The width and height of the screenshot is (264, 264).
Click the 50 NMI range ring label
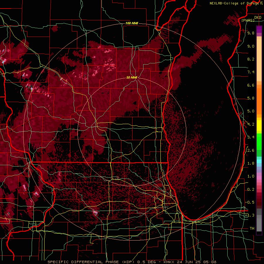(132, 77)
